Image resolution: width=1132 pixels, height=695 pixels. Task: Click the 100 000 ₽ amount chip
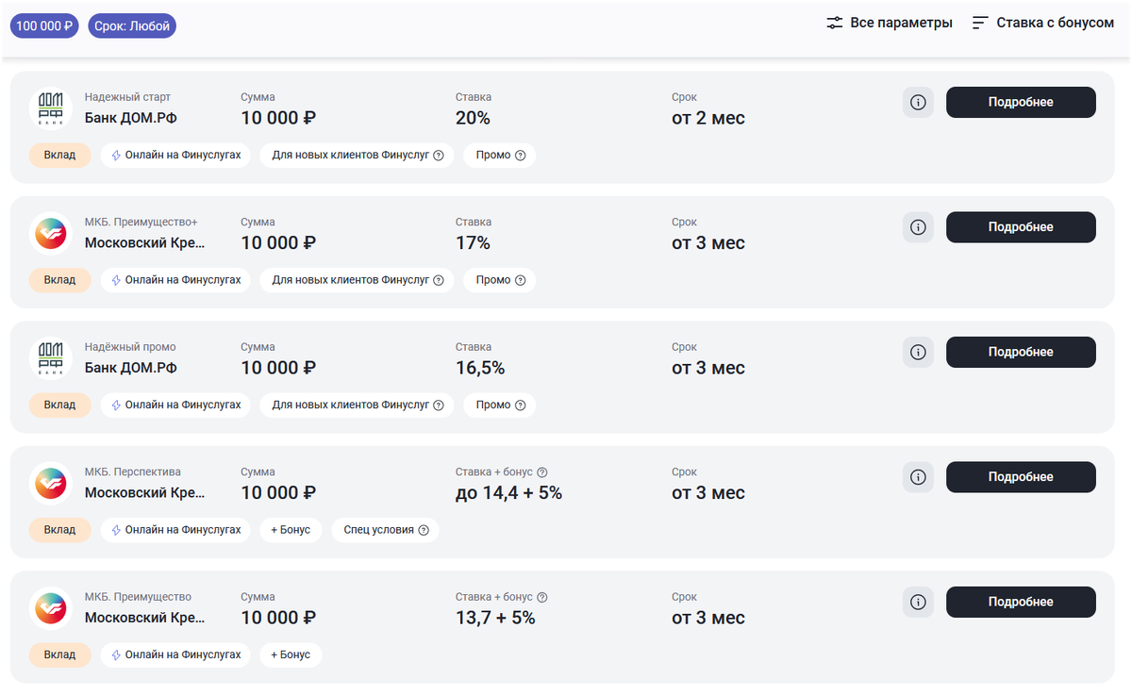click(x=44, y=25)
